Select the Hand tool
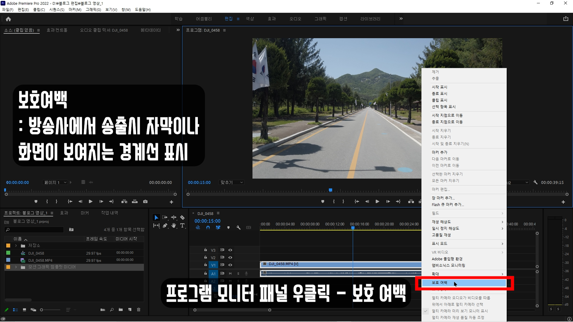The height and width of the screenshot is (322, 573). pyautogui.click(x=174, y=226)
